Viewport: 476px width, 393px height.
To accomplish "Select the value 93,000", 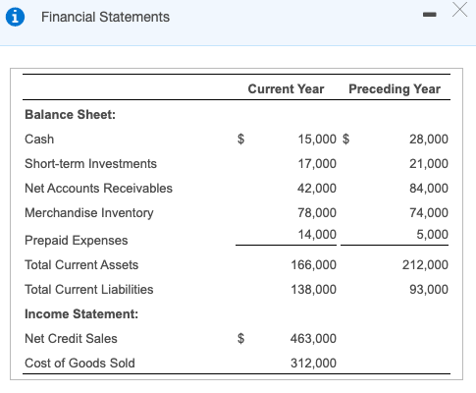I will click(x=429, y=290).
